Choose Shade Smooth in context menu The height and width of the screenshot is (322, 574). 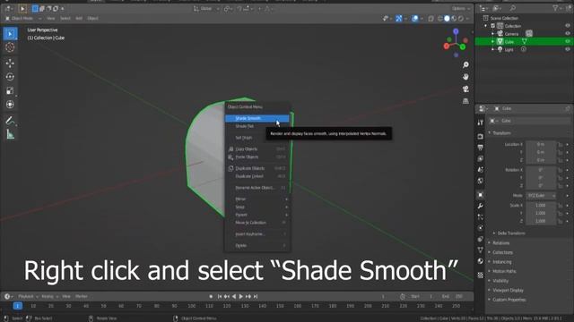(x=257, y=118)
